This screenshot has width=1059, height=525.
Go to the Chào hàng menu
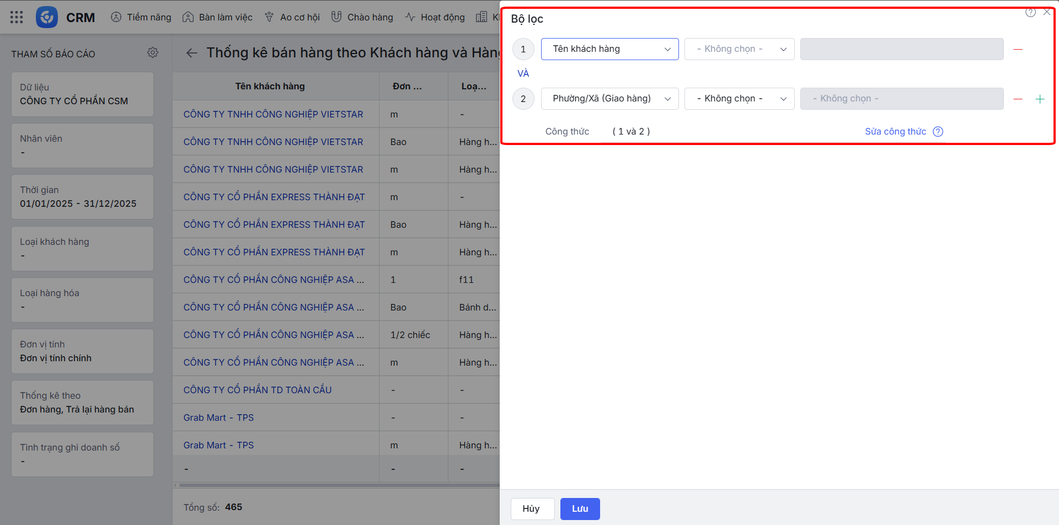(362, 17)
